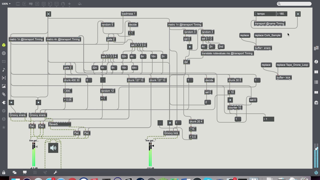Select the transport @name Timing object
Screen dimensions: 320x180
[269, 24]
